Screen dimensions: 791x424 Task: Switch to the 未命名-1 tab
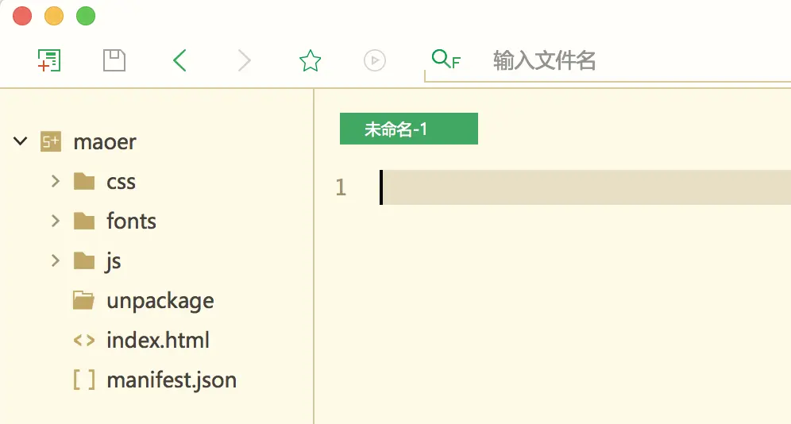(x=408, y=129)
